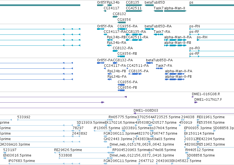
Task: Select the CG8135-RA transcript
Action: (134, 34)
